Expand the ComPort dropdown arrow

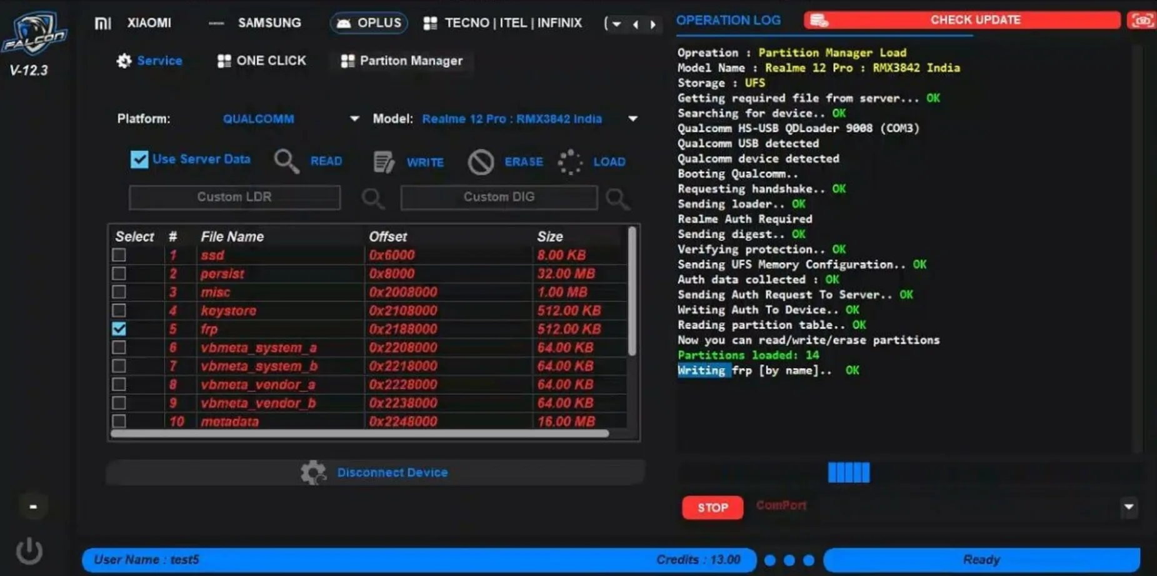click(x=1129, y=507)
